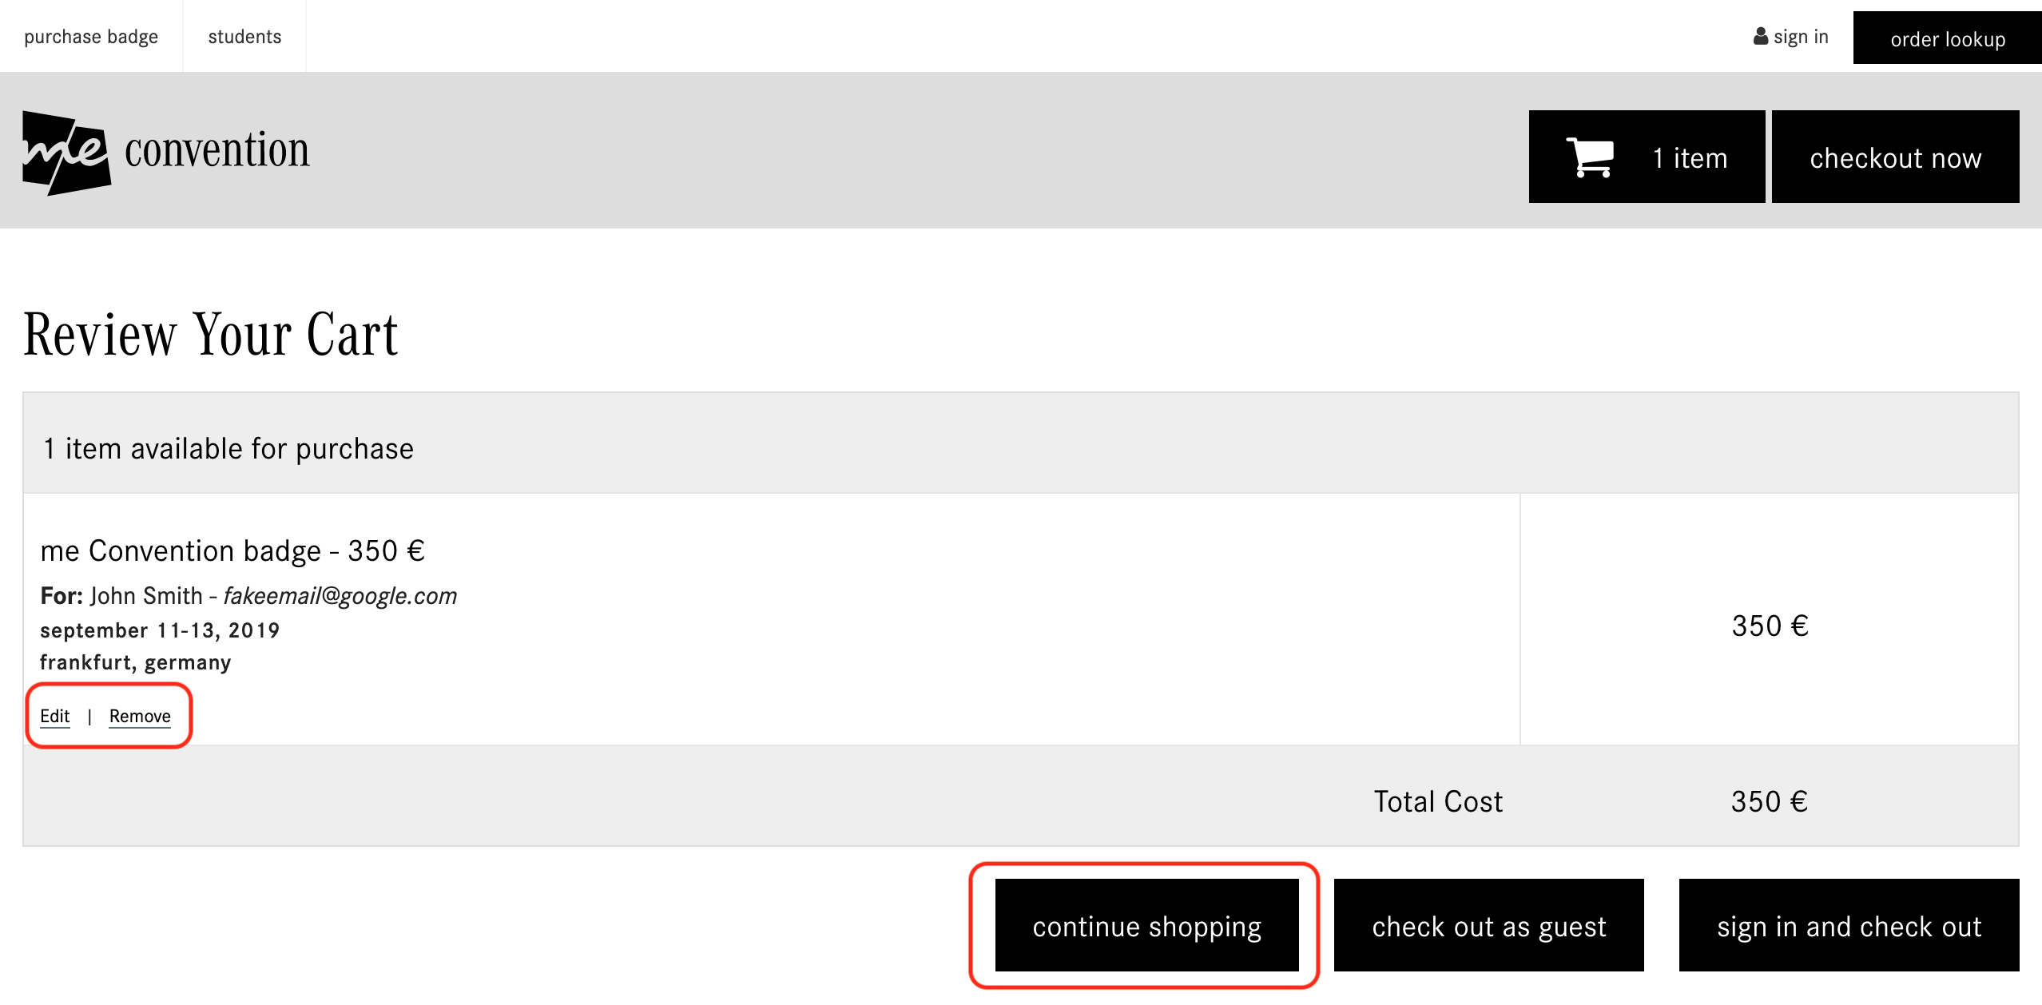Choose sign in and check out
The width and height of the screenshot is (2042, 1005).
click(1849, 926)
